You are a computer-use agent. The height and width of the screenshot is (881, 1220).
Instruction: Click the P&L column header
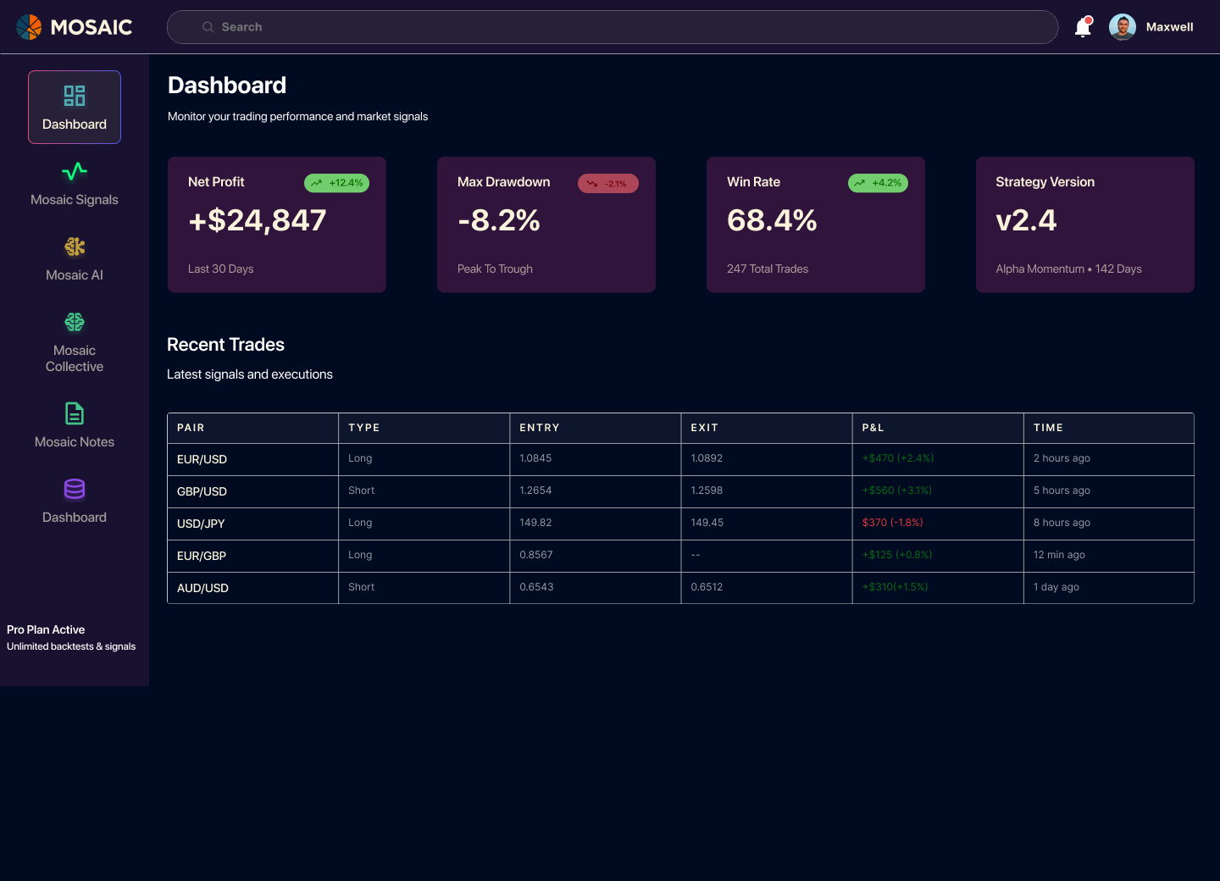pyautogui.click(x=873, y=428)
